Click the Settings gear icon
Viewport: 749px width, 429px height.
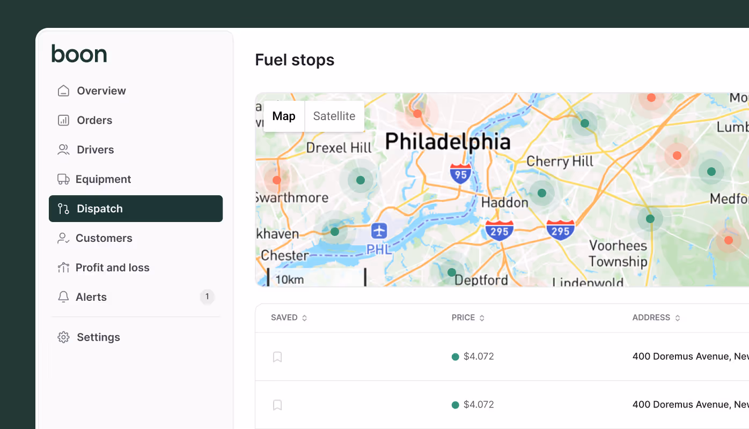click(63, 337)
